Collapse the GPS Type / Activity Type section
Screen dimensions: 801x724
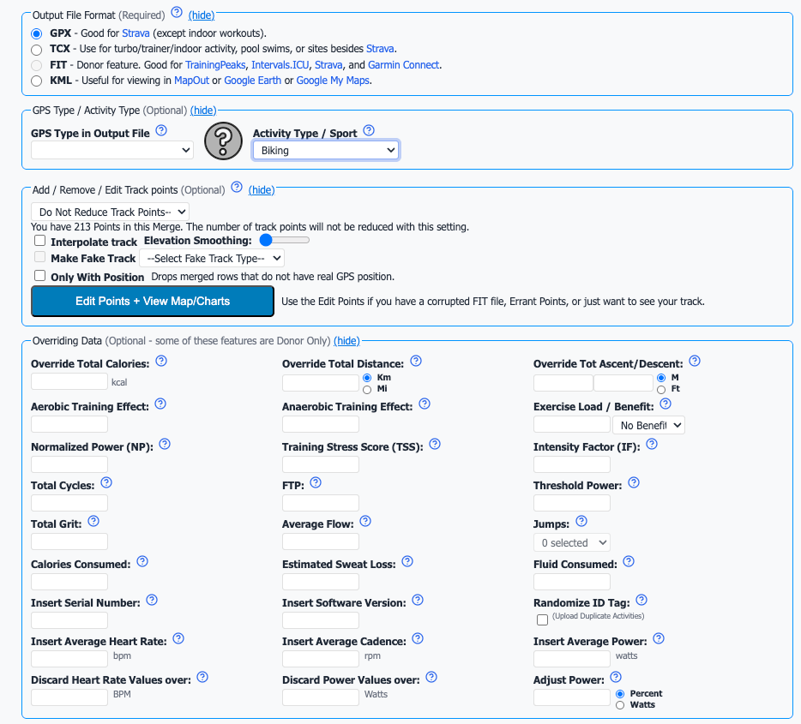[203, 111]
